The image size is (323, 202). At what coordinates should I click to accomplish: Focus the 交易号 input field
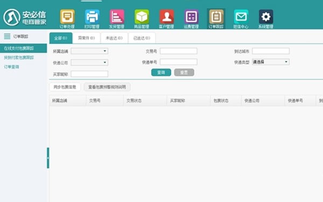pos(178,51)
